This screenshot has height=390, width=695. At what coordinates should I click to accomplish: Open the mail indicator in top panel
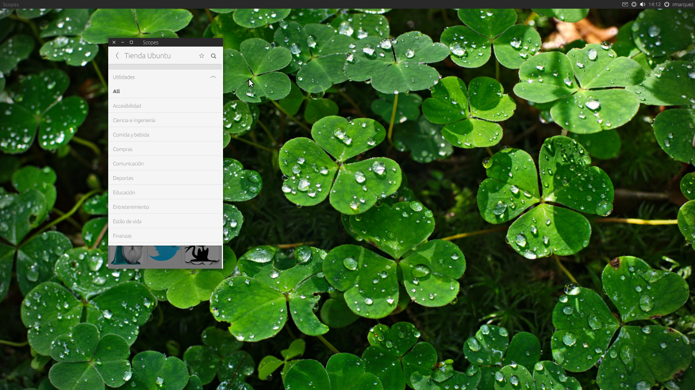(x=625, y=4)
